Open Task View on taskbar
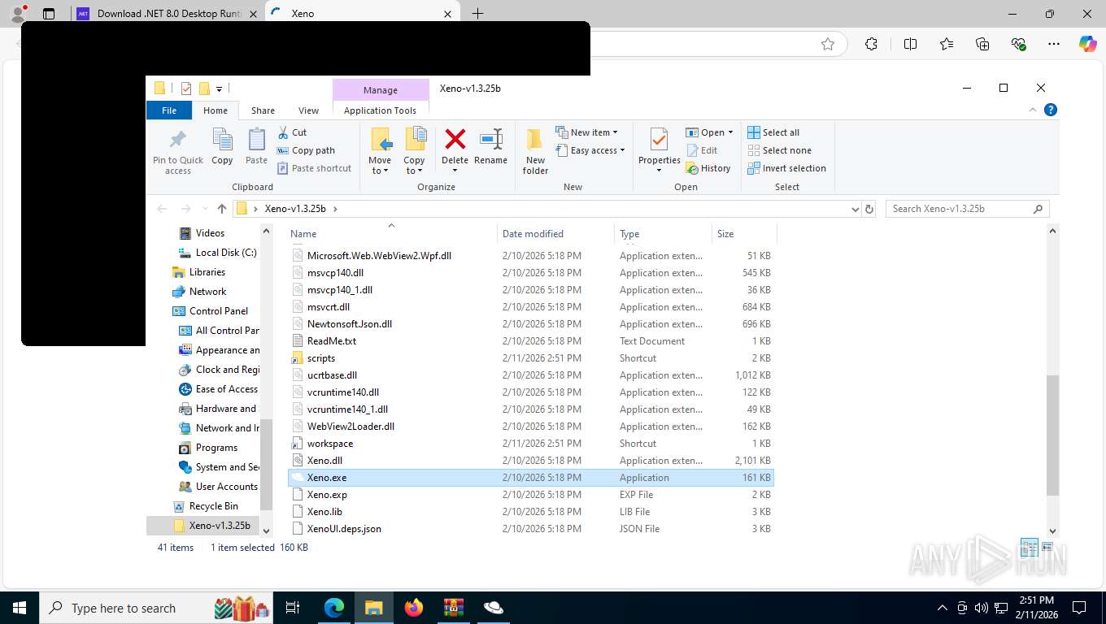Screen dimensions: 1106x624 coord(293,608)
